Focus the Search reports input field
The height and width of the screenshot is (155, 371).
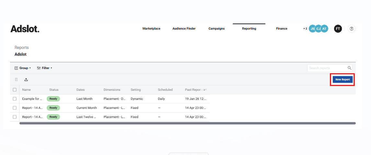(x=327, y=68)
